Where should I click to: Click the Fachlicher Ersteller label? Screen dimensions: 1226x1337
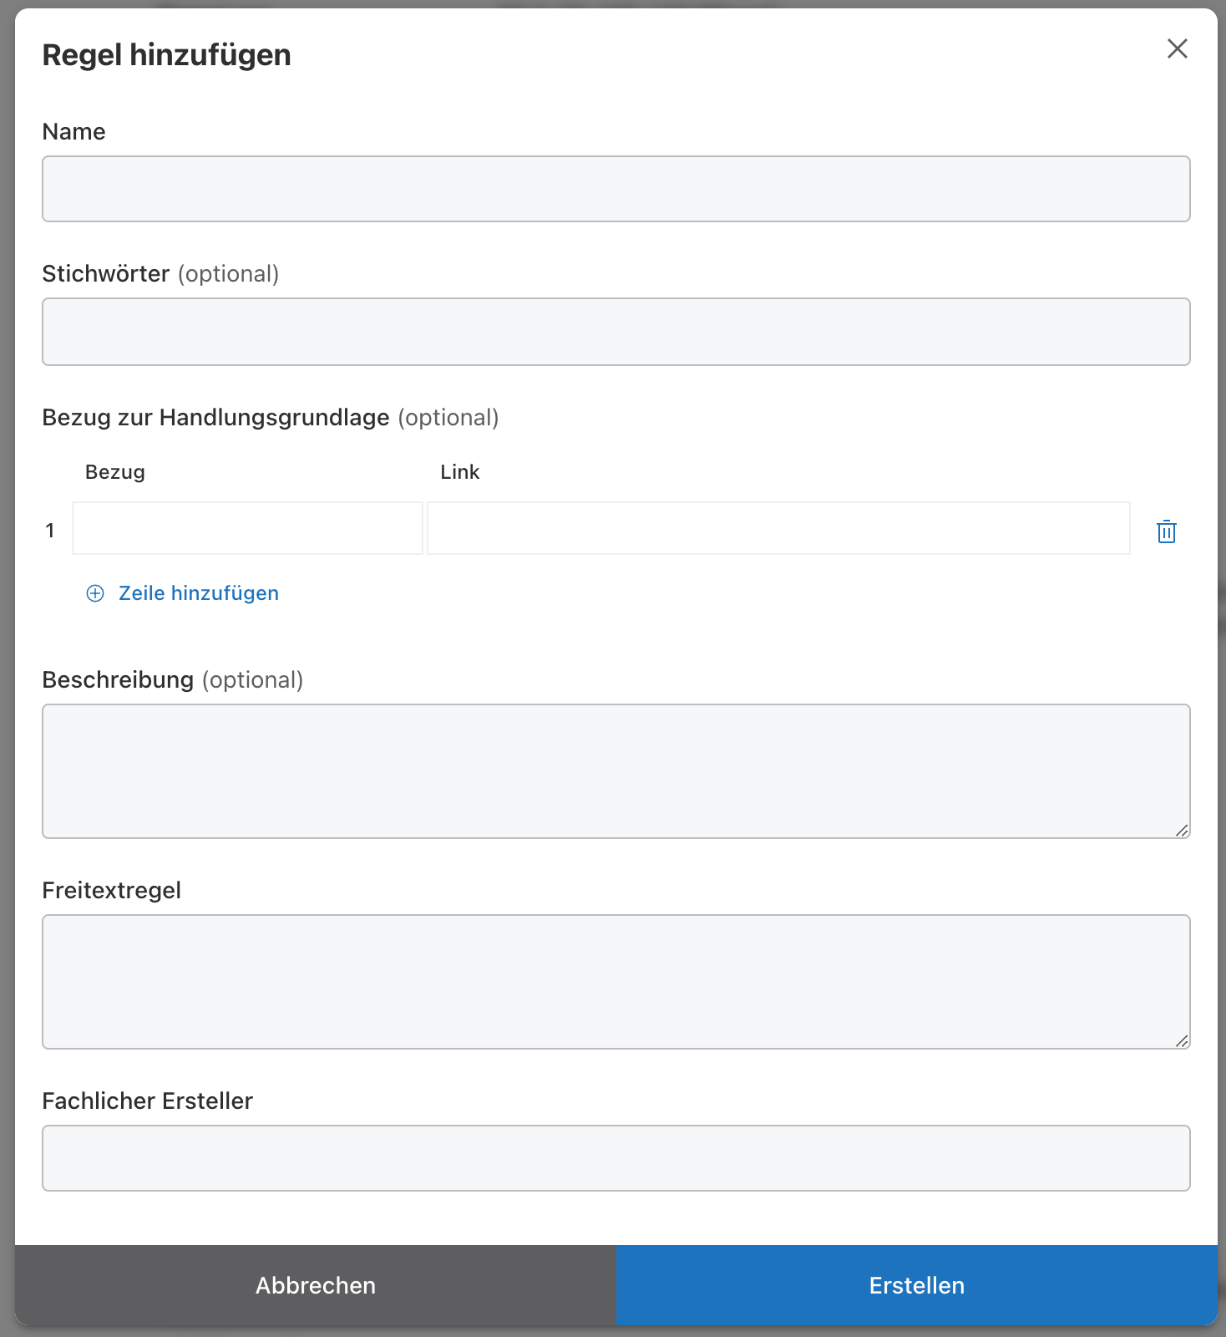[147, 1101]
